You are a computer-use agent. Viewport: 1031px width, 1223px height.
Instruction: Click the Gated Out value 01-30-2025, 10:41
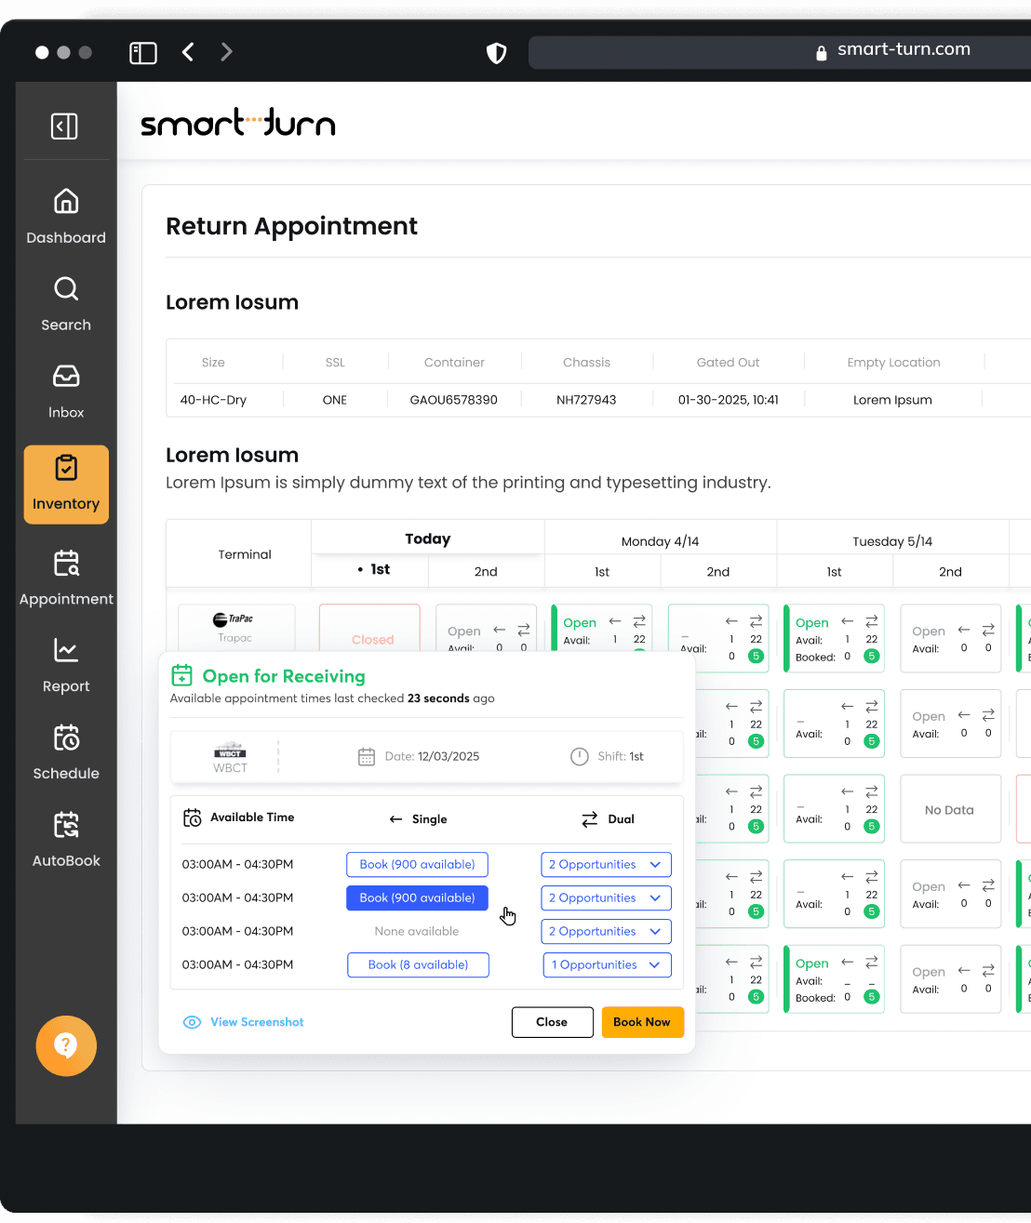pos(729,400)
